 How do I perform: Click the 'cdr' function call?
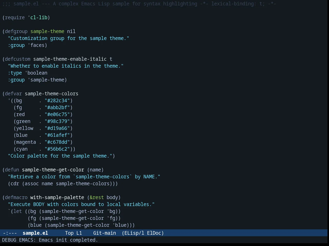coord(15,183)
